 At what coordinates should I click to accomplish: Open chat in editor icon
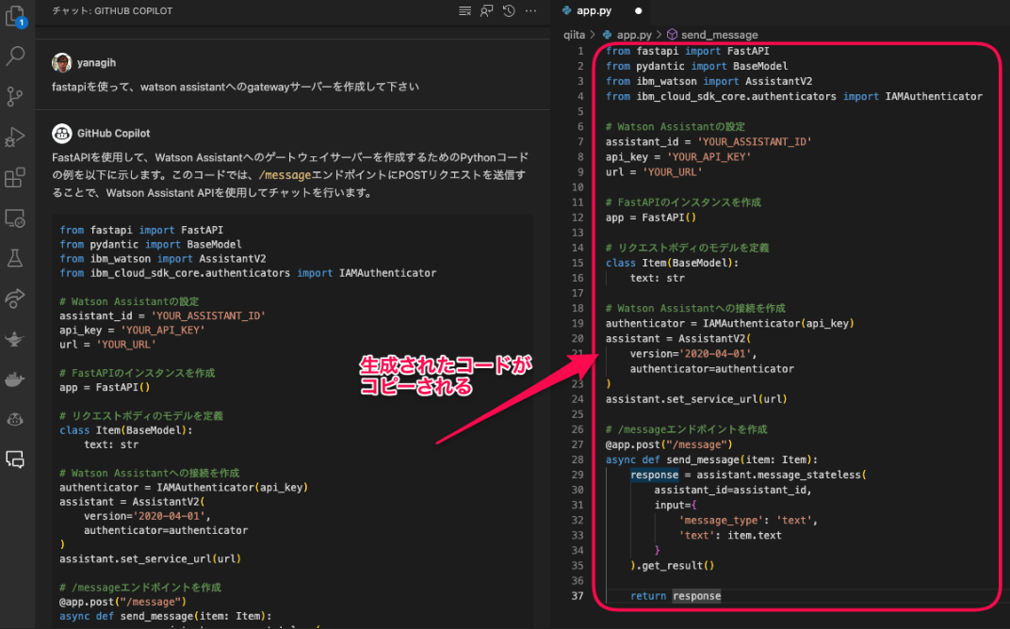[486, 11]
